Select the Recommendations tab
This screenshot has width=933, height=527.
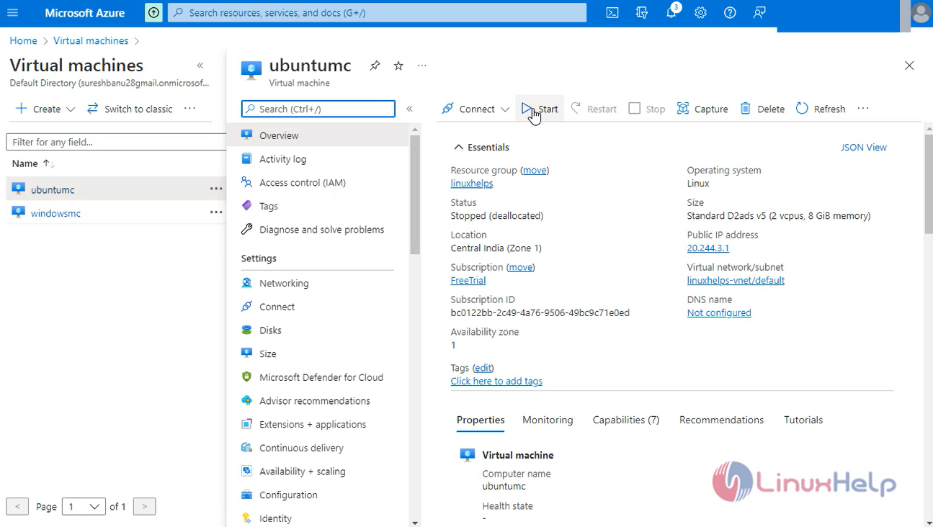point(721,420)
